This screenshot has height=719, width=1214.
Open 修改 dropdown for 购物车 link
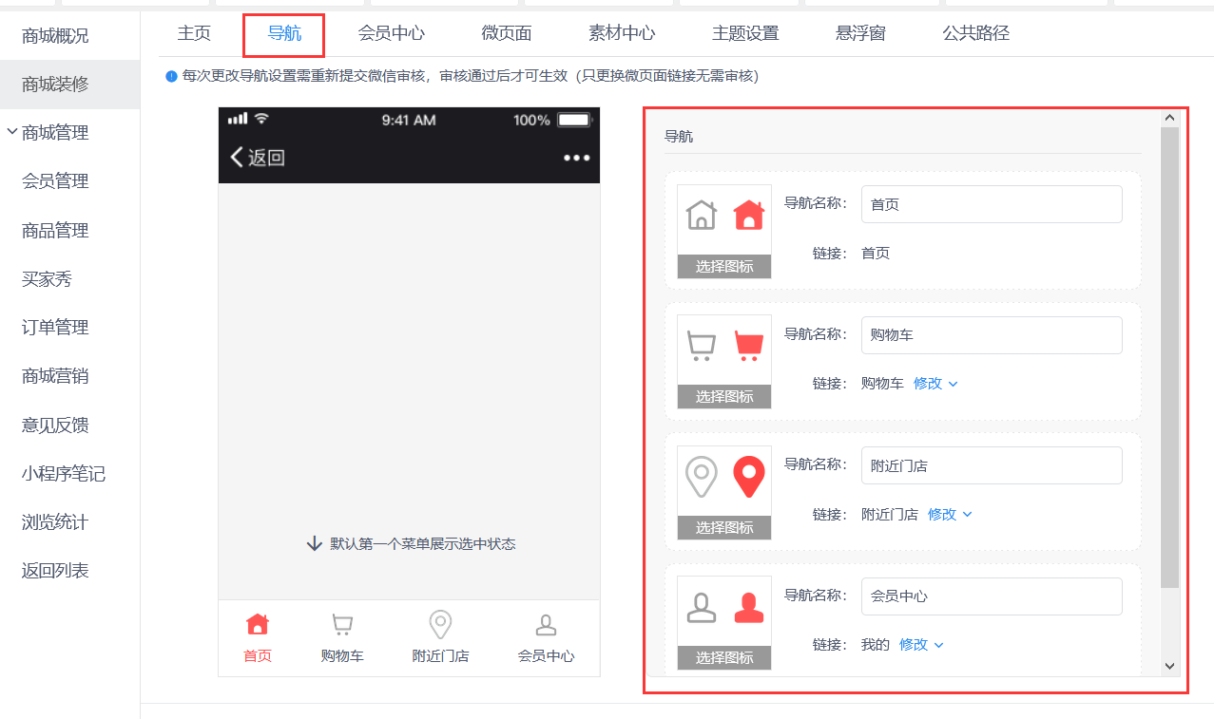(x=935, y=384)
